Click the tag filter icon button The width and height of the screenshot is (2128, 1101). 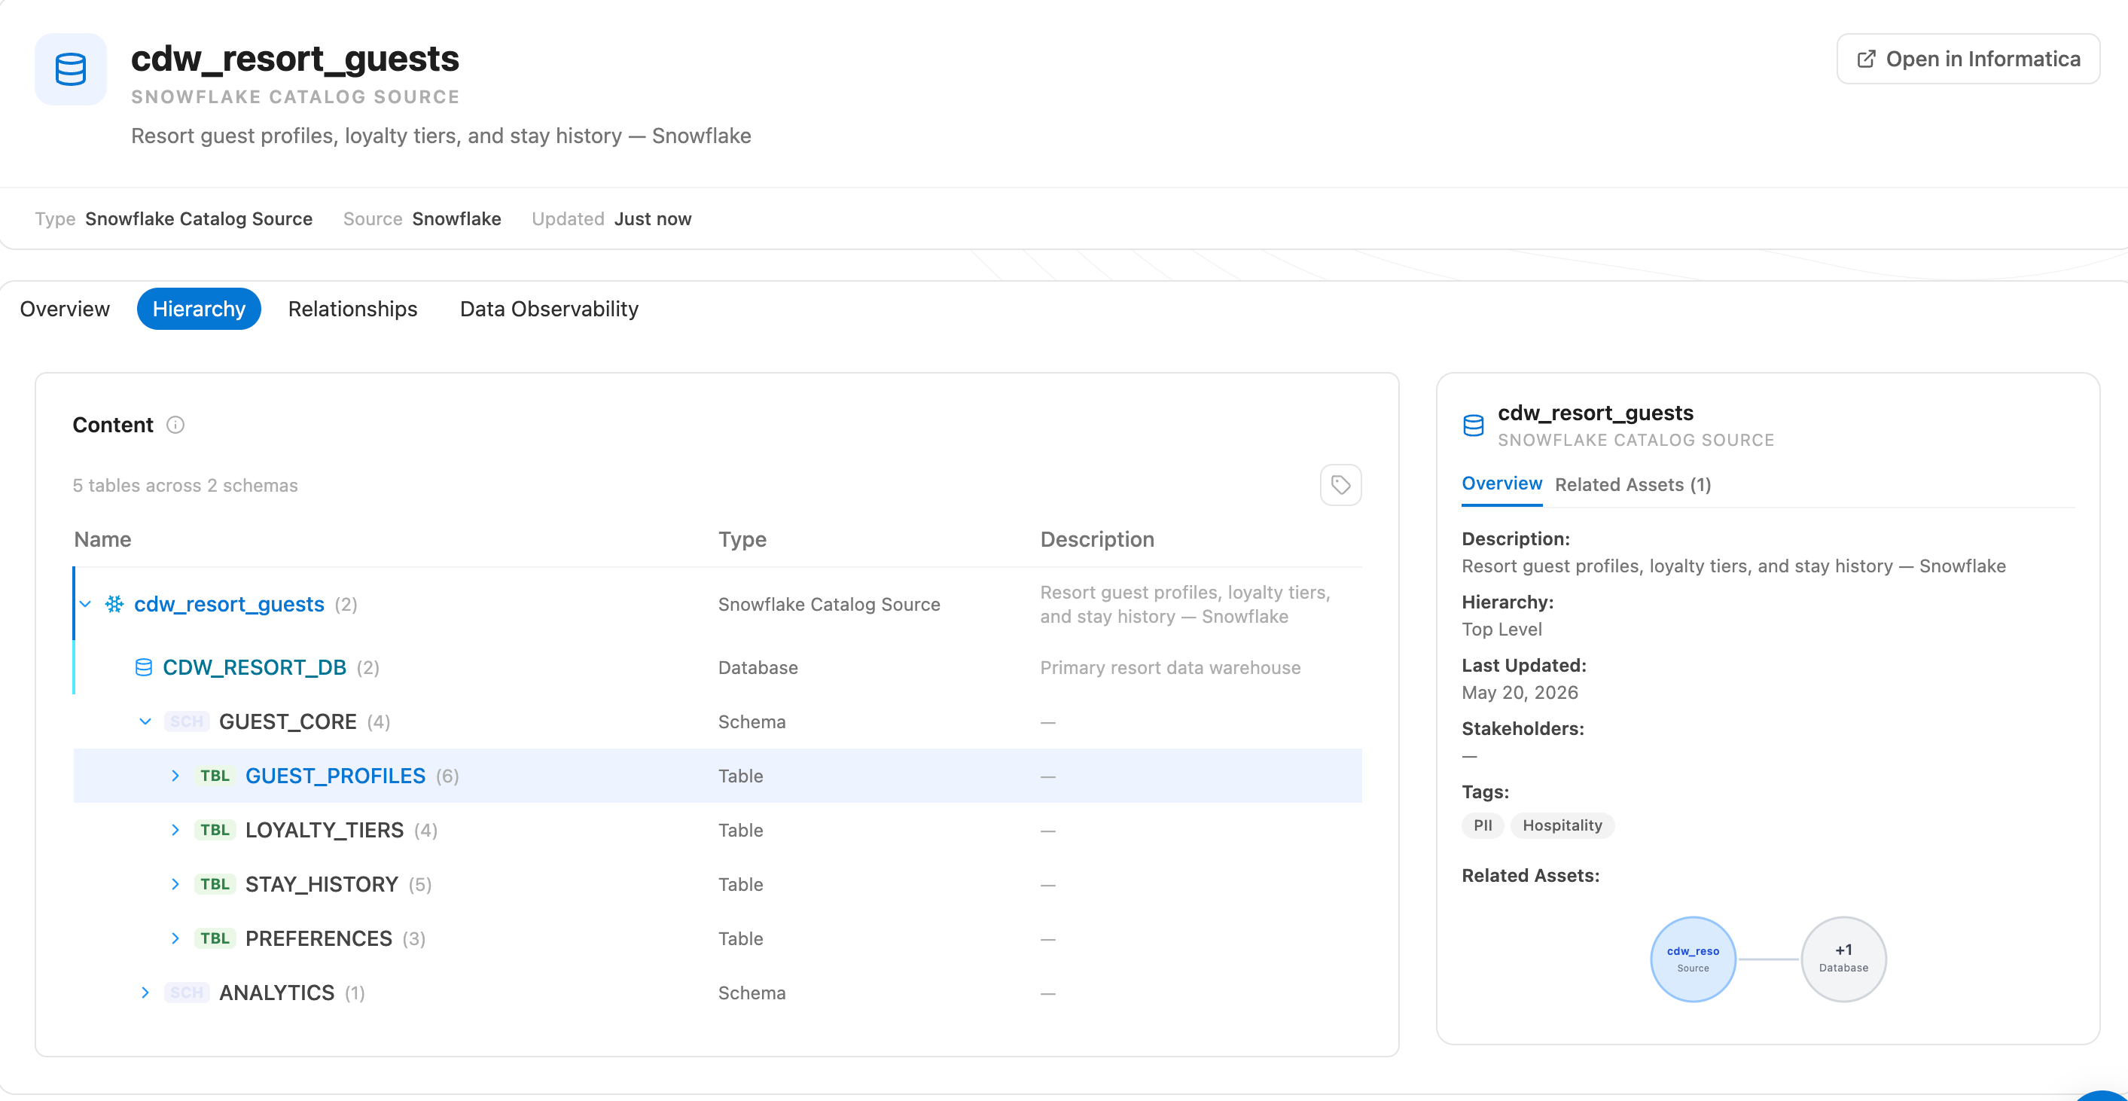[1340, 485]
